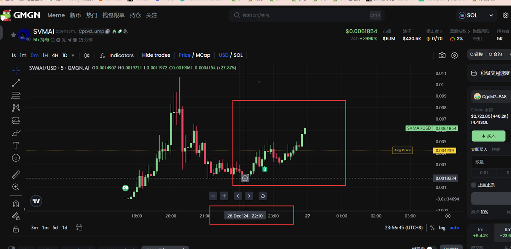Viewport: 511px width, 249px height.
Task: Click the token search input field
Action: click(307, 15)
